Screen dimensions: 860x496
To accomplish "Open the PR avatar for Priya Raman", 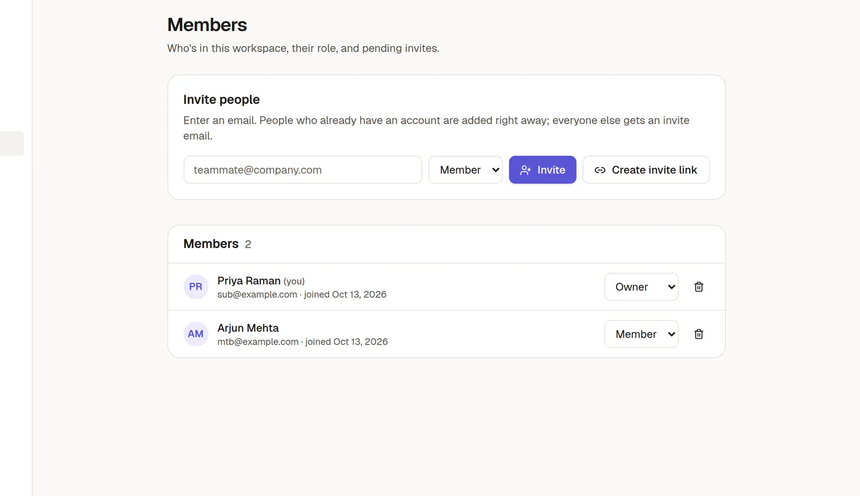I will pos(196,287).
